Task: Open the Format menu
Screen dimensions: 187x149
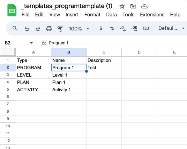Action: 92,15
